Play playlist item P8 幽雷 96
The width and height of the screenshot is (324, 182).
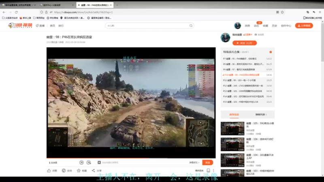pos(247,64)
